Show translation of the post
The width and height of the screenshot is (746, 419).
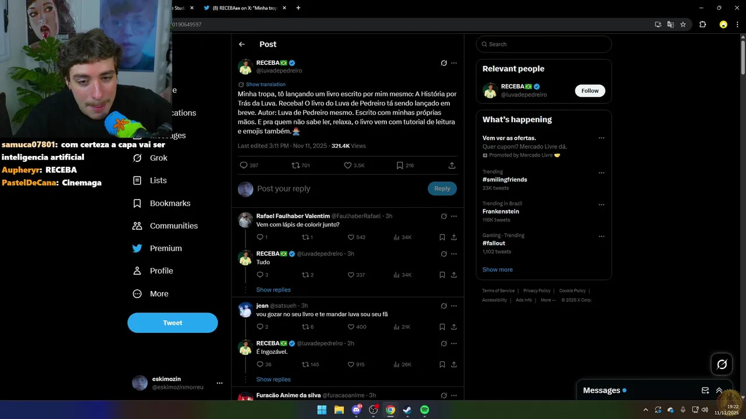tap(266, 84)
